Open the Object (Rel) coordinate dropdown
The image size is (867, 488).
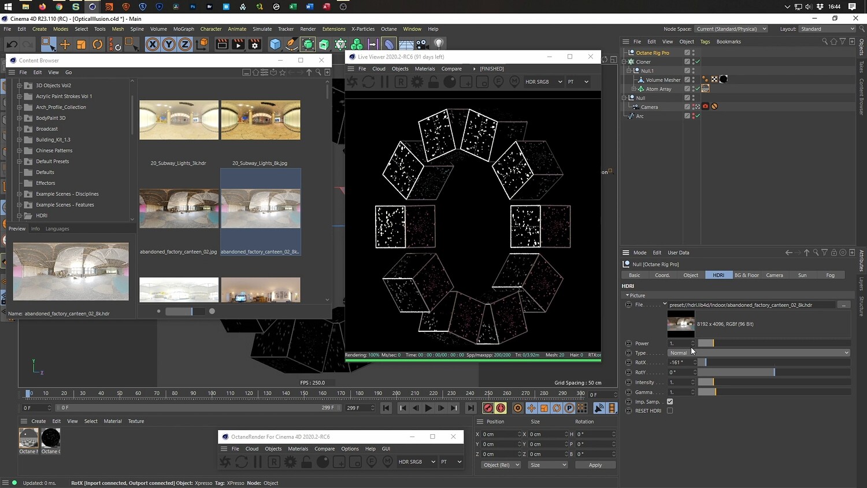coord(501,465)
